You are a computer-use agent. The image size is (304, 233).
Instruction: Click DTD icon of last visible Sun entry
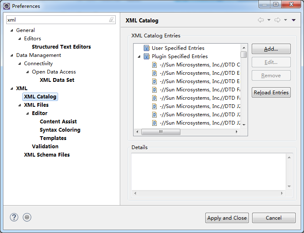click(154, 123)
